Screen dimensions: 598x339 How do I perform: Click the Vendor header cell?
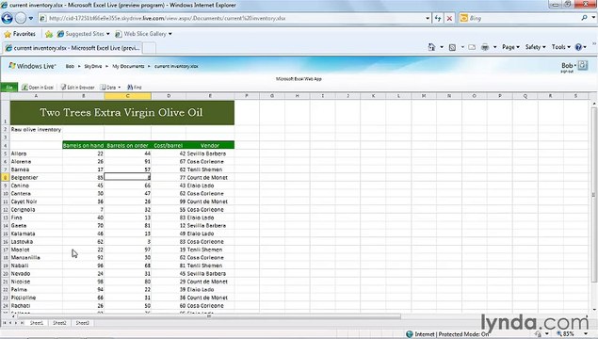point(210,145)
